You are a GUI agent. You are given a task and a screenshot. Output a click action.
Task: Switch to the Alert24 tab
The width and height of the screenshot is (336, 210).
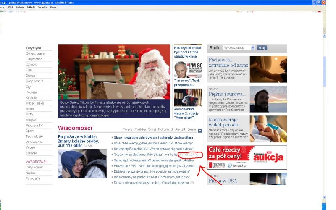pos(180,129)
